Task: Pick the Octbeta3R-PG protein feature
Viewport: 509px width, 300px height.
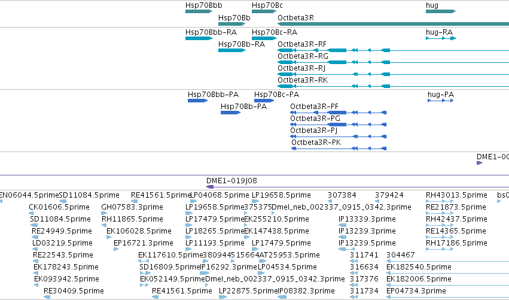Action: click(339, 125)
